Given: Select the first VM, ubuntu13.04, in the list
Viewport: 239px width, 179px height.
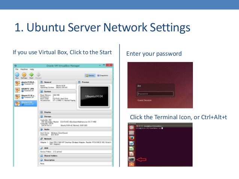Looking at the screenshot, I should 25,83.
